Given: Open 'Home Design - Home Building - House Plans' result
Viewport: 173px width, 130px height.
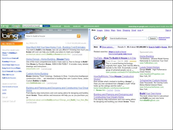Looking at the screenshot, I should [48, 59].
